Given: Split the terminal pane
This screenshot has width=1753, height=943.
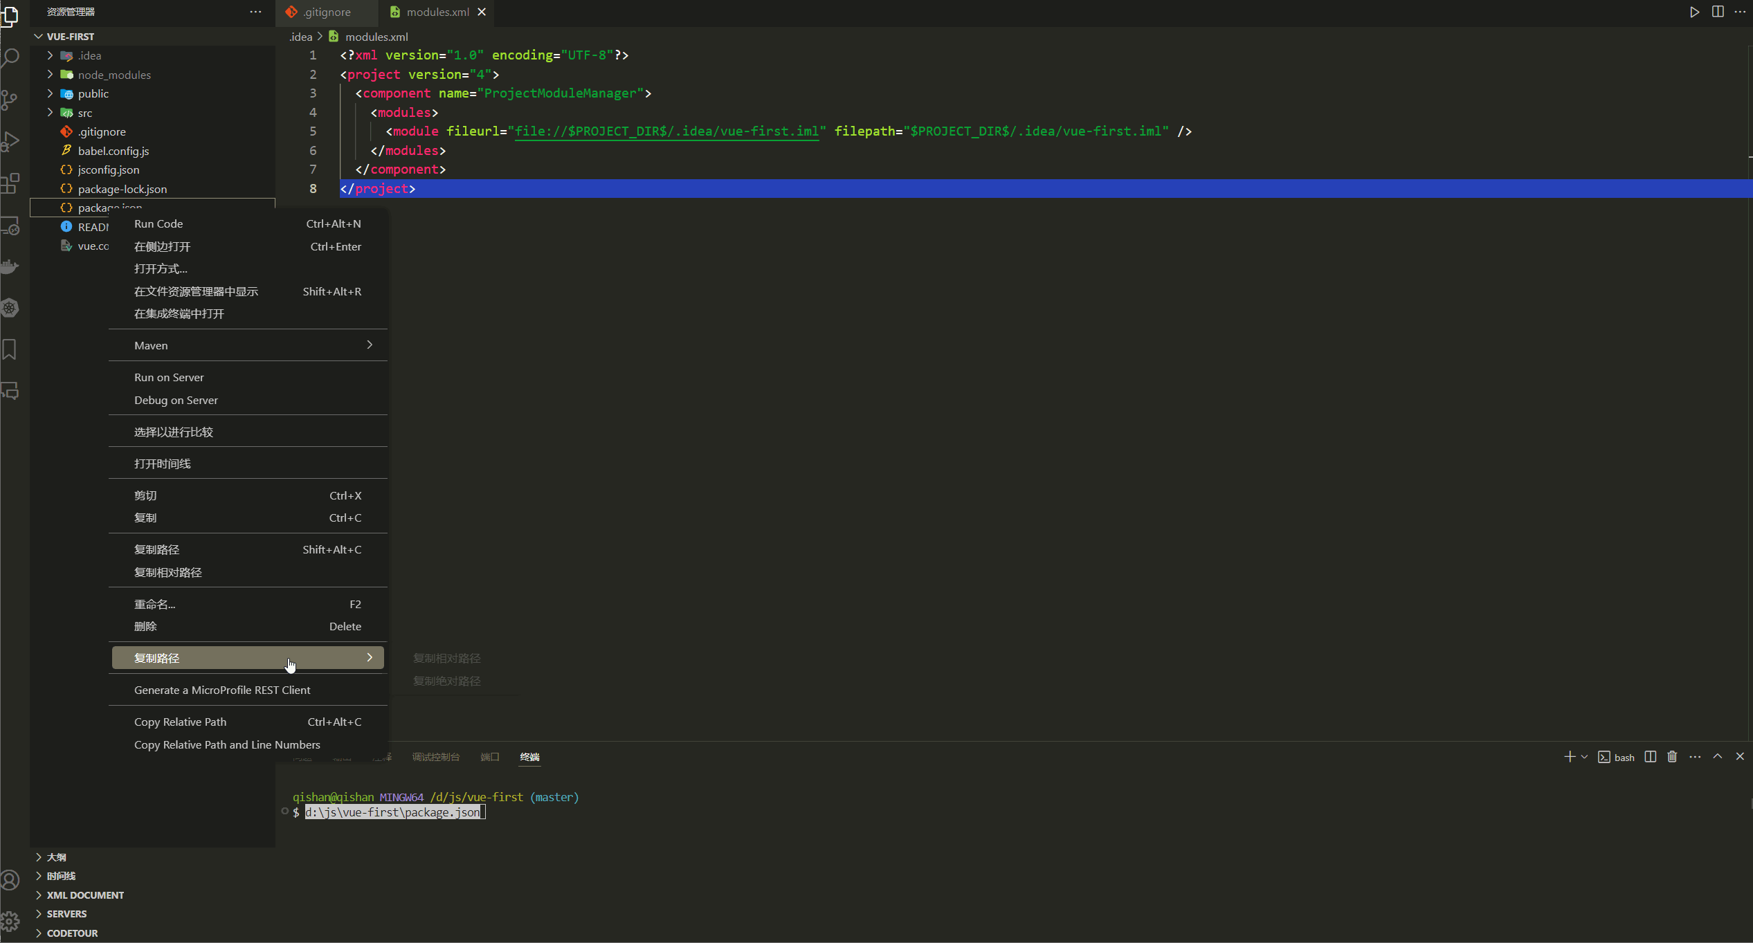Looking at the screenshot, I should click(1651, 757).
